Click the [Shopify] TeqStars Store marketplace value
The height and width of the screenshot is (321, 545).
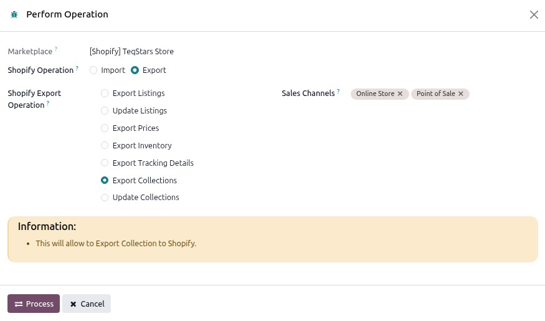[131, 52]
